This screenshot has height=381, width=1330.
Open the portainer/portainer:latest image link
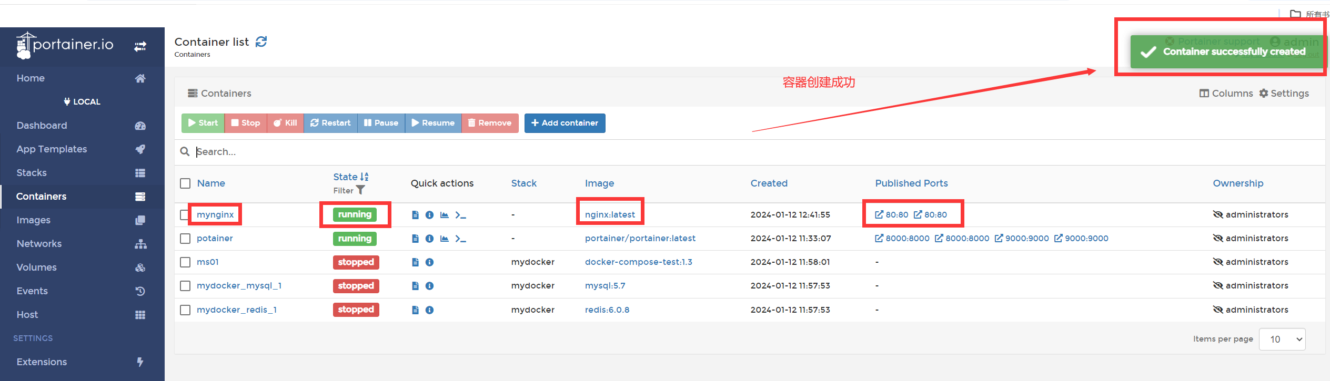coord(640,239)
